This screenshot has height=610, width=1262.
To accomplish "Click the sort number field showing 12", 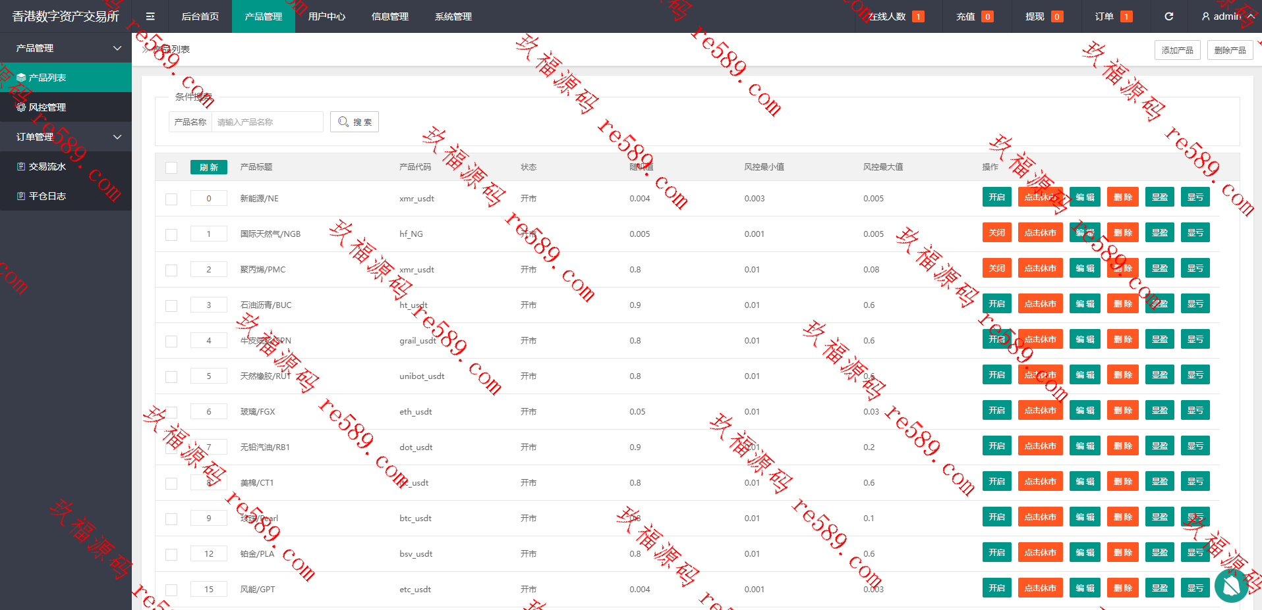I will click(209, 553).
